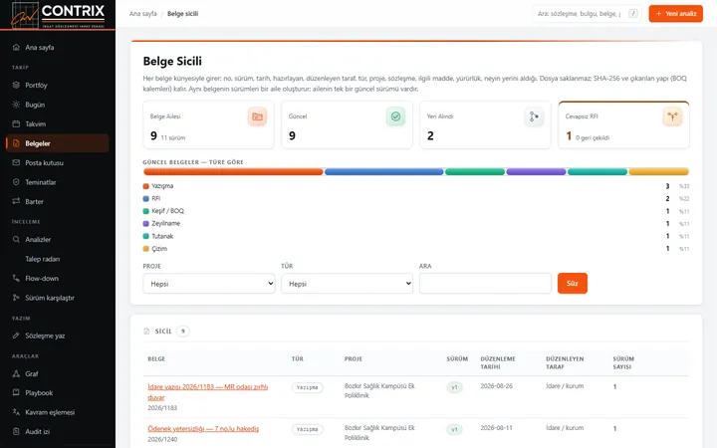Click the Yeri Alındı card value 2
Screen dimensions: 717x448
430,135
